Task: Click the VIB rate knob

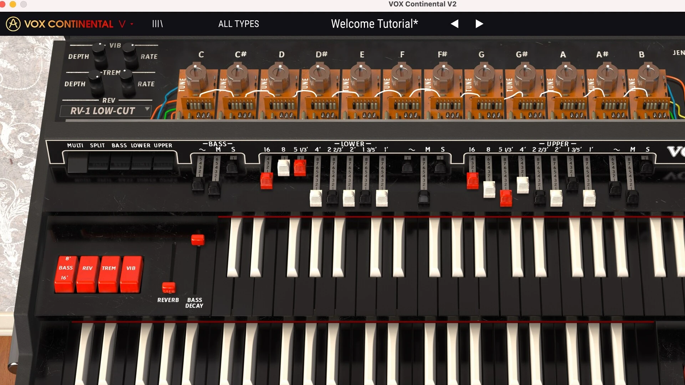Action: (130, 55)
